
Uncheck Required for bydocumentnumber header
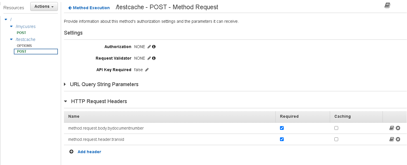click(282, 128)
